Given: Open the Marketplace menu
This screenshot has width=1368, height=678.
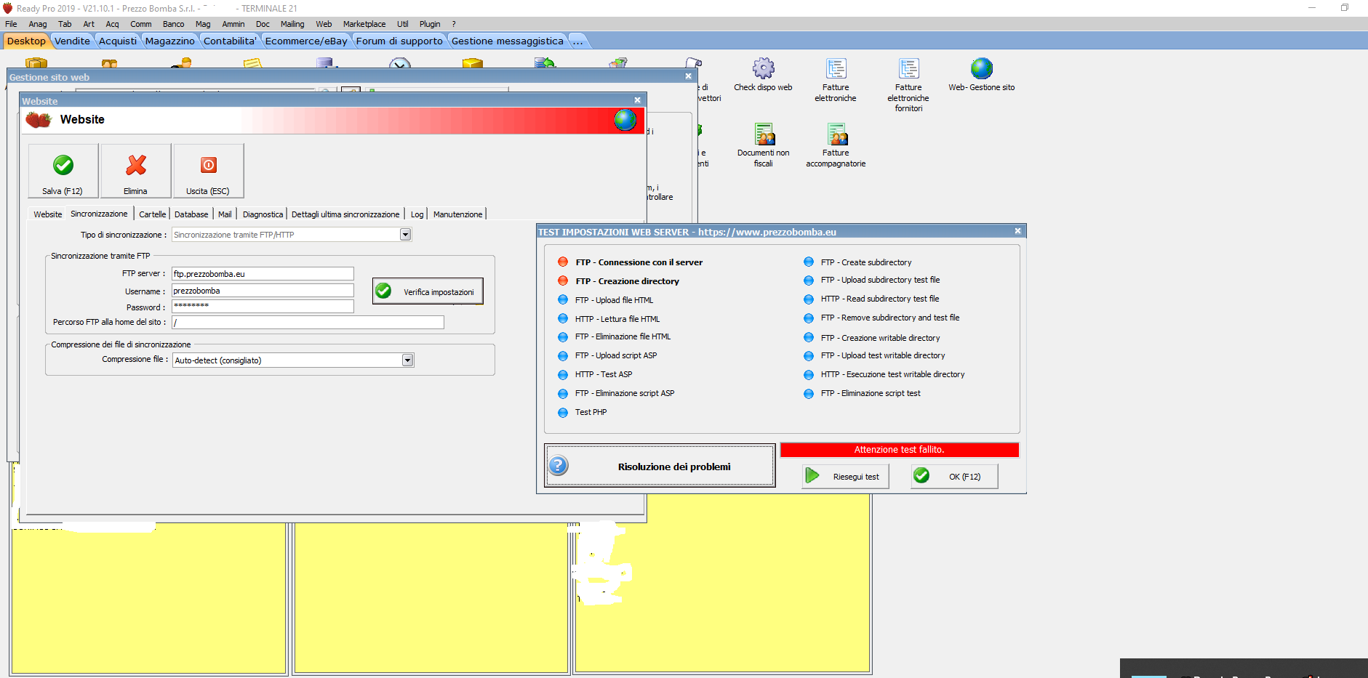Looking at the screenshot, I should (x=364, y=24).
